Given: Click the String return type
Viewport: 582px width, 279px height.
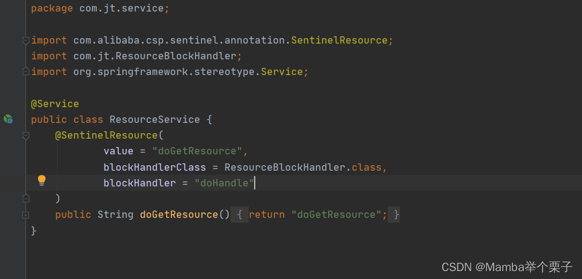Looking at the screenshot, I should point(116,215).
